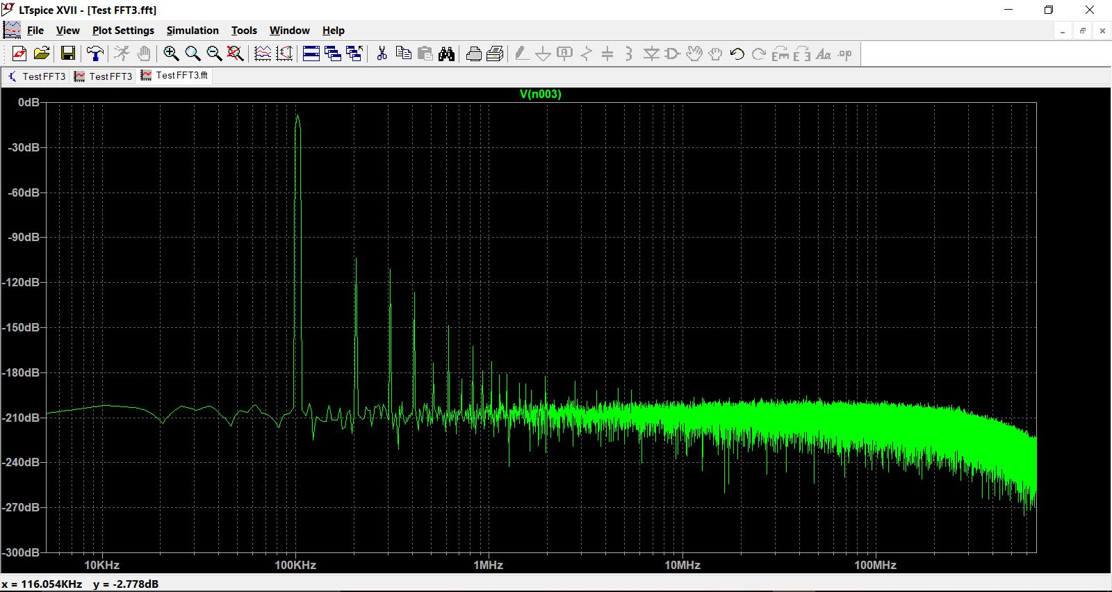This screenshot has height=592, width=1112.
Task: Click the 1MHz horizontal axis label
Action: click(489, 565)
